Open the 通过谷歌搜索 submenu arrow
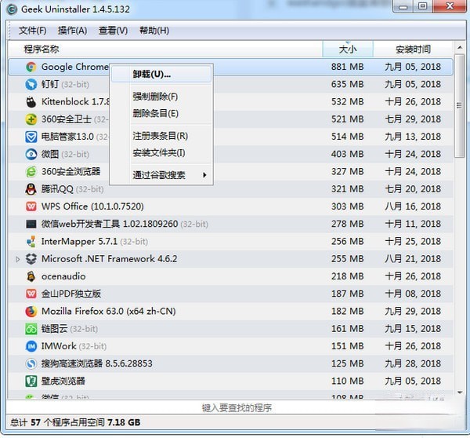This screenshot has height=438, width=470. 204,175
